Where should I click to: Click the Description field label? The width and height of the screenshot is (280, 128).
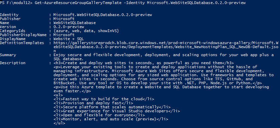pos(13,63)
